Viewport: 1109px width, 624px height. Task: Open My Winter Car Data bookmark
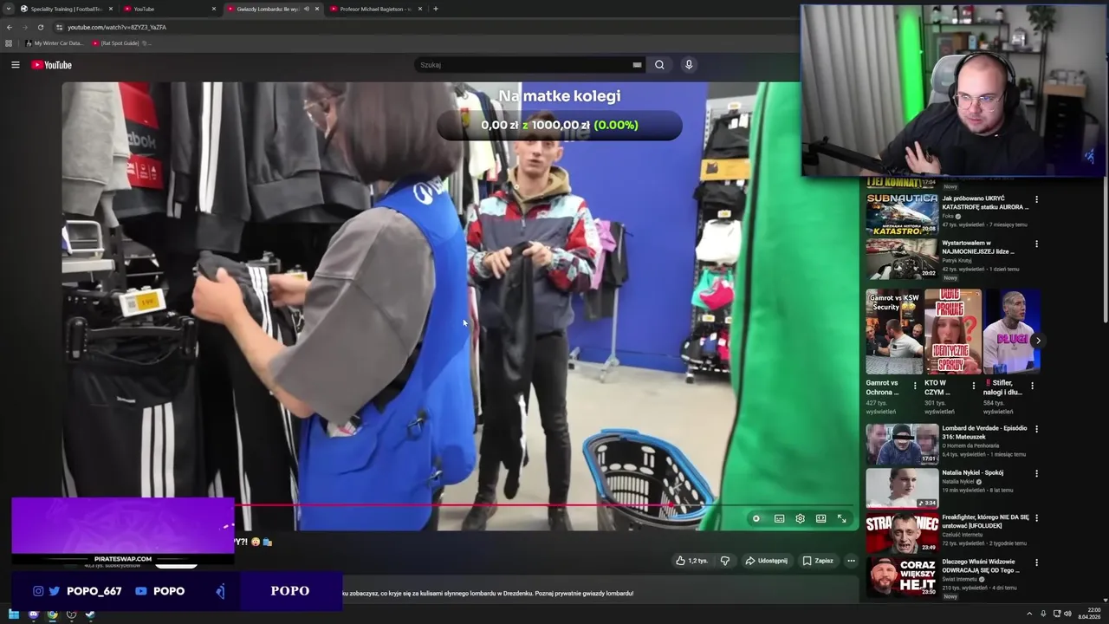55,42
